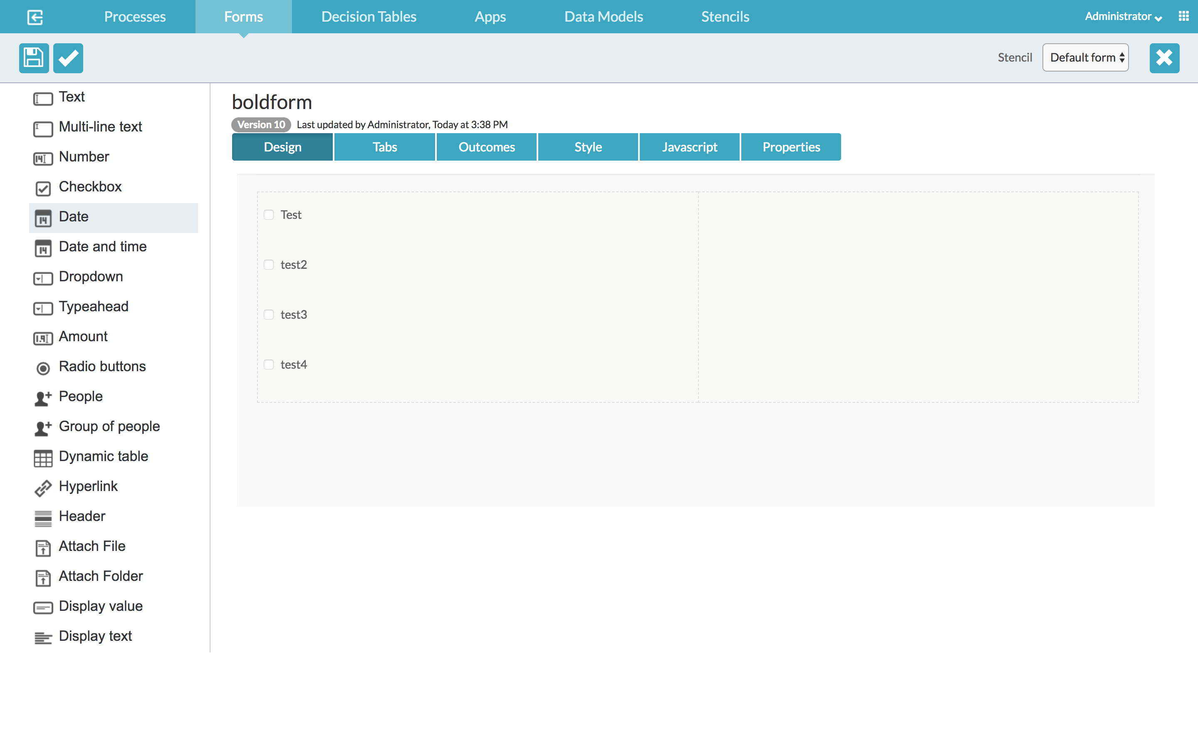Open the Forms section
Image resolution: width=1198 pixels, height=749 pixels.
tap(244, 17)
